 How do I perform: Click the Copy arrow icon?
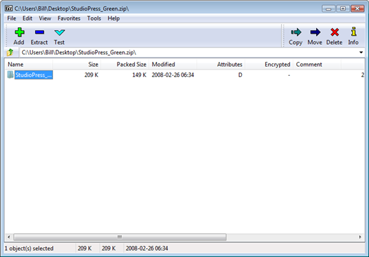point(296,32)
